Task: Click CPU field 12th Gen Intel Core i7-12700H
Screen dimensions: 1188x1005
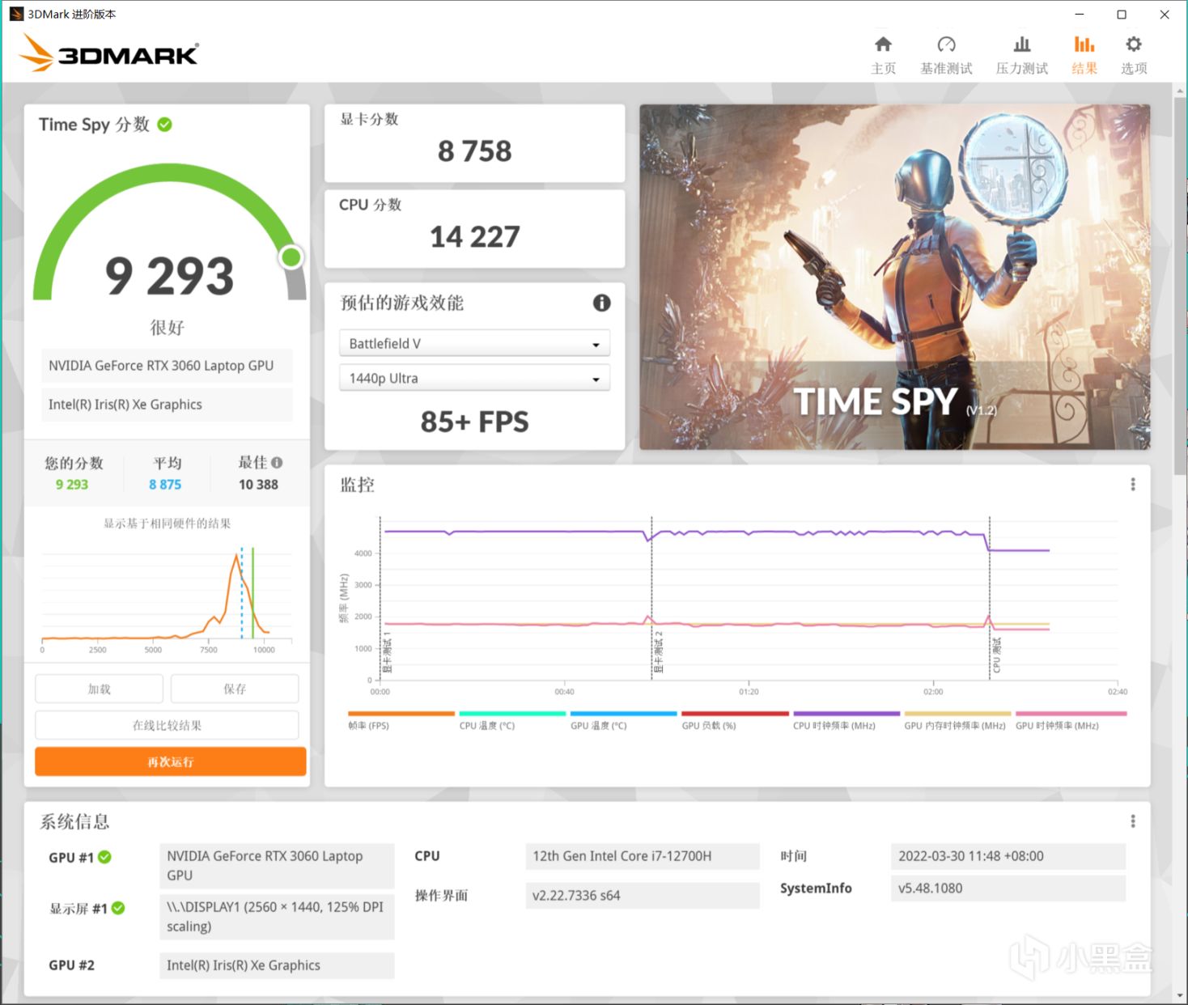Action: pos(643,856)
